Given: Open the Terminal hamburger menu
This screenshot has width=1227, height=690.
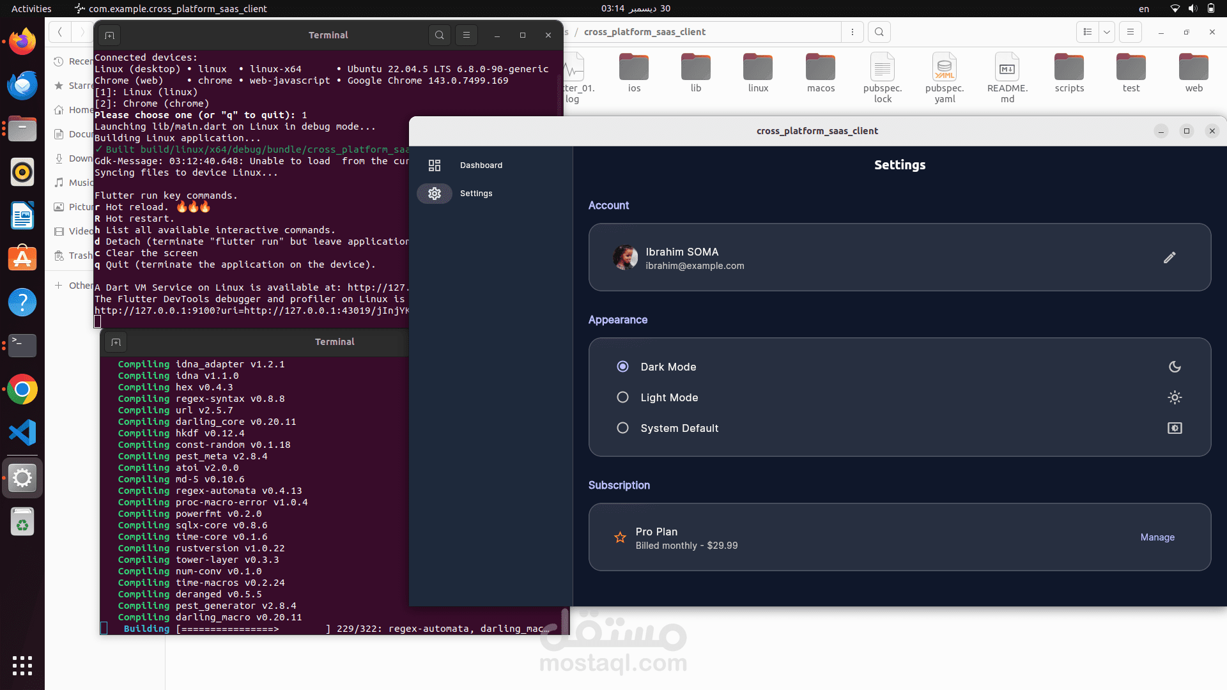Looking at the screenshot, I should [x=467, y=35].
